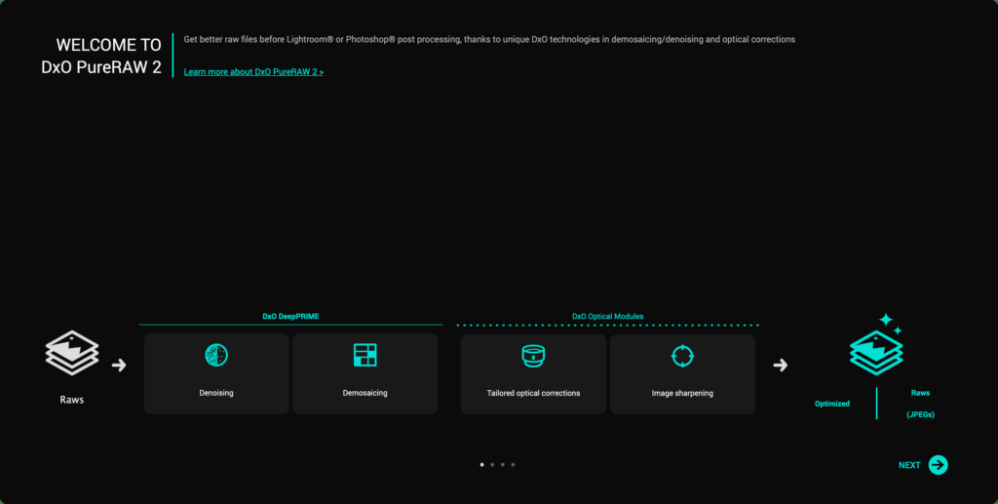Click the Get better raw files description text
The image size is (998, 504).
point(489,39)
